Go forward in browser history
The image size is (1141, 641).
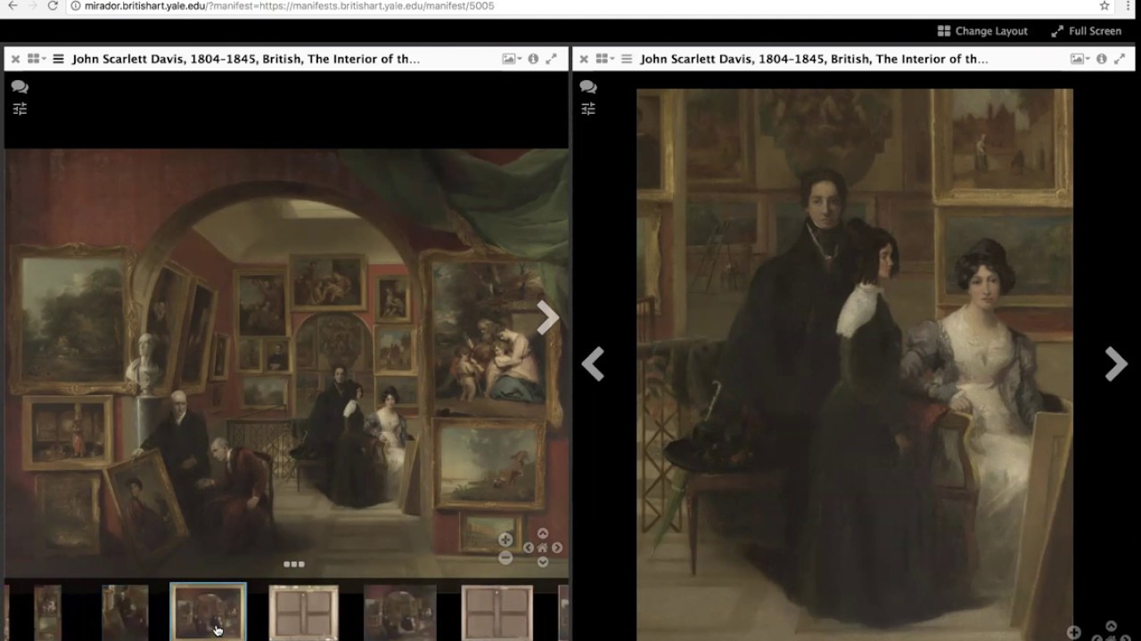[x=33, y=5]
